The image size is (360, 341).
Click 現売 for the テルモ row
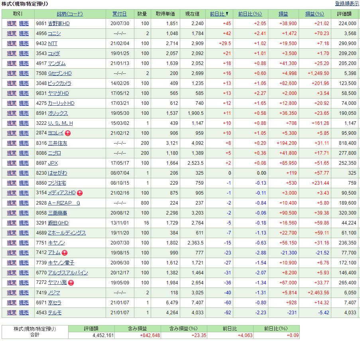tap(24, 313)
